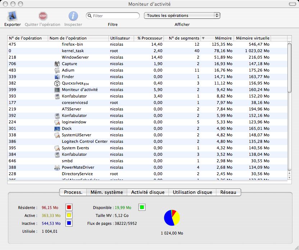The height and width of the screenshot is (250, 299).
Task: Select the coreservicesd process row
Action: pyautogui.click(x=147, y=103)
